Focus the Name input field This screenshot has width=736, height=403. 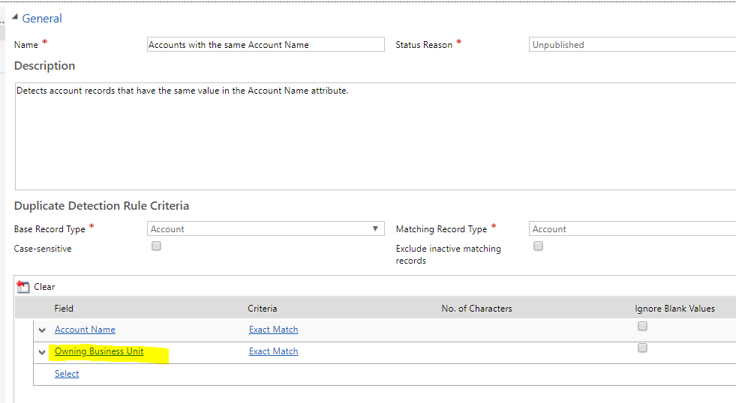pyautogui.click(x=266, y=44)
